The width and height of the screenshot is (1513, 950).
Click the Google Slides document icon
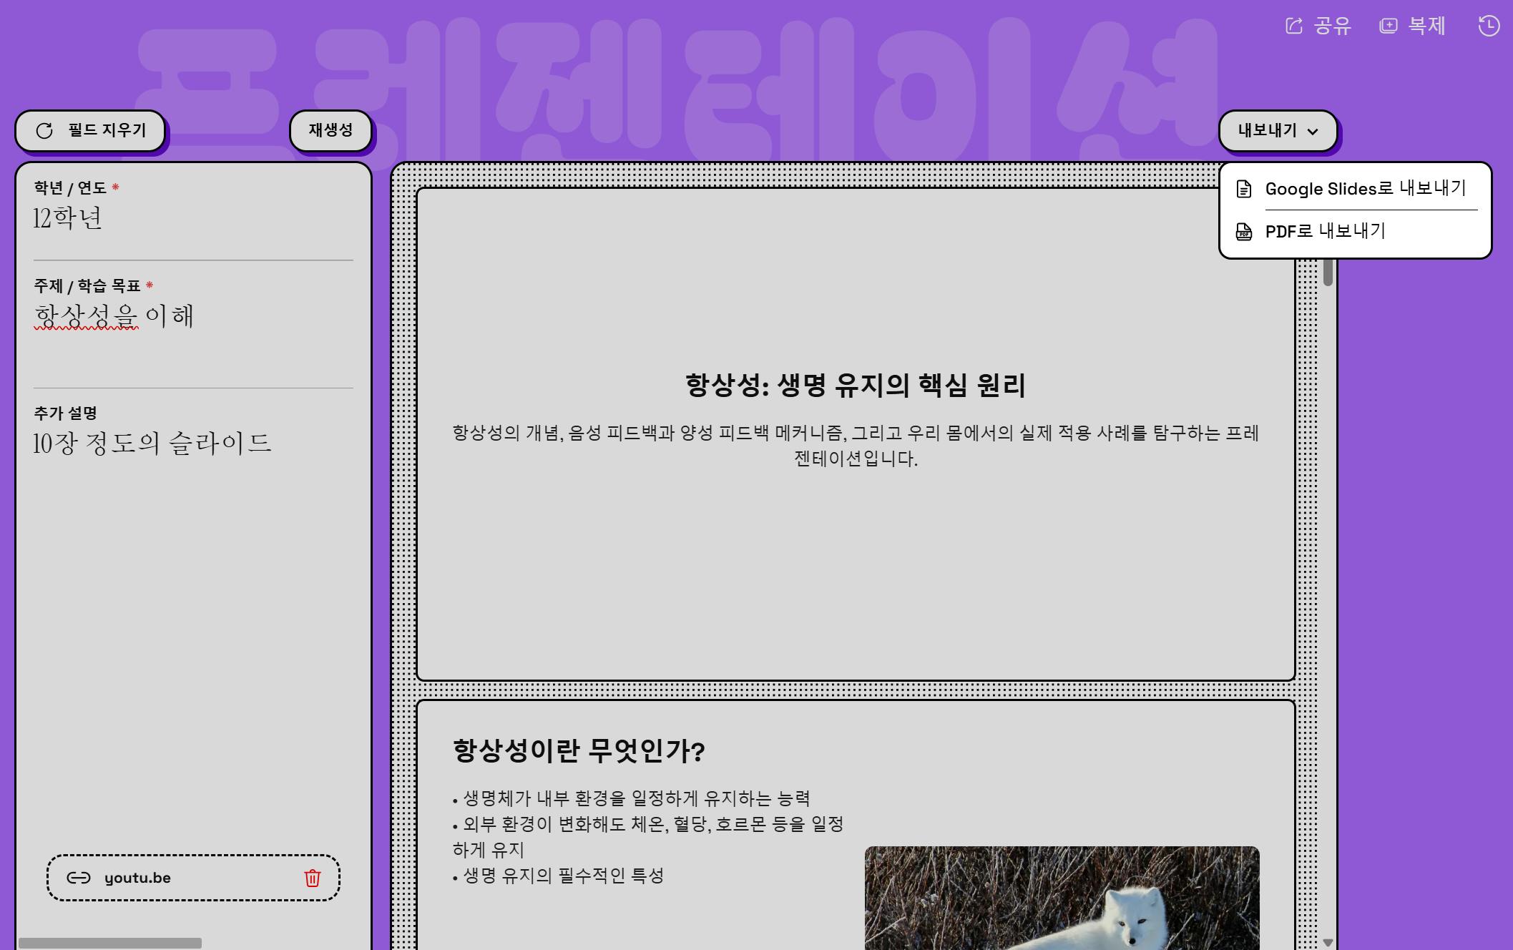(1244, 190)
